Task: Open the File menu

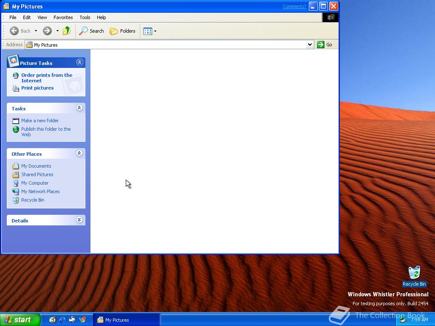Action: point(13,17)
